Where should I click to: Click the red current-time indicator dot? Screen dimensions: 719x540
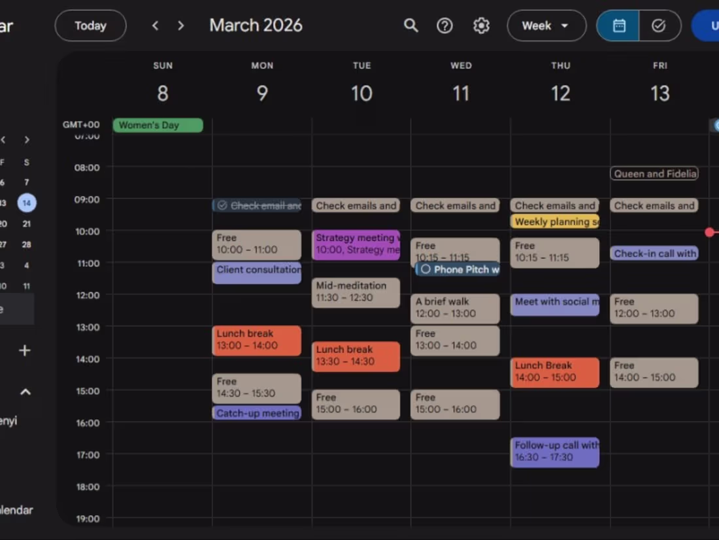tap(710, 232)
